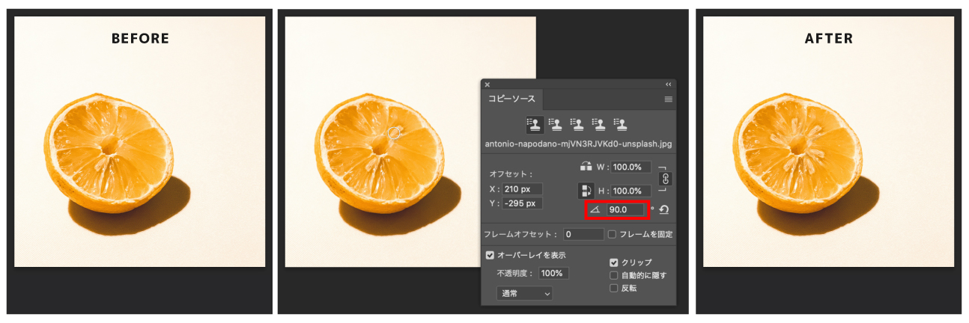Select the first clone source stamp icon
Image resolution: width=969 pixels, height=323 pixels.
point(534,123)
